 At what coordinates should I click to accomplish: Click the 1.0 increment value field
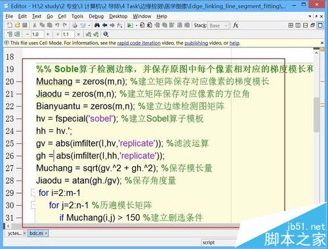pos(37,34)
